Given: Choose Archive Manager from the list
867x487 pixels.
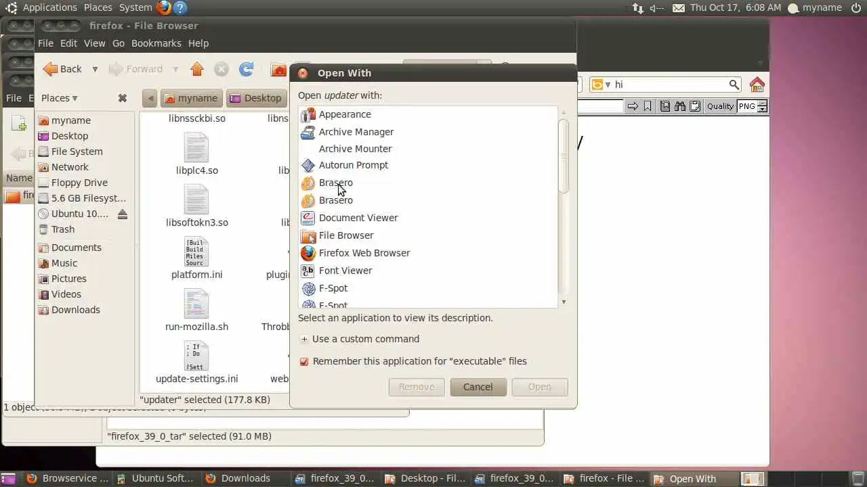Looking at the screenshot, I should 428,132.
